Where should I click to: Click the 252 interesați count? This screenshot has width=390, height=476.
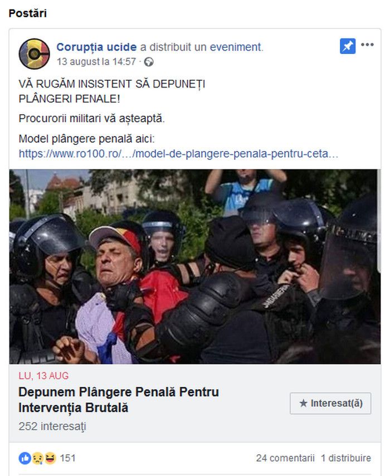[52, 426]
